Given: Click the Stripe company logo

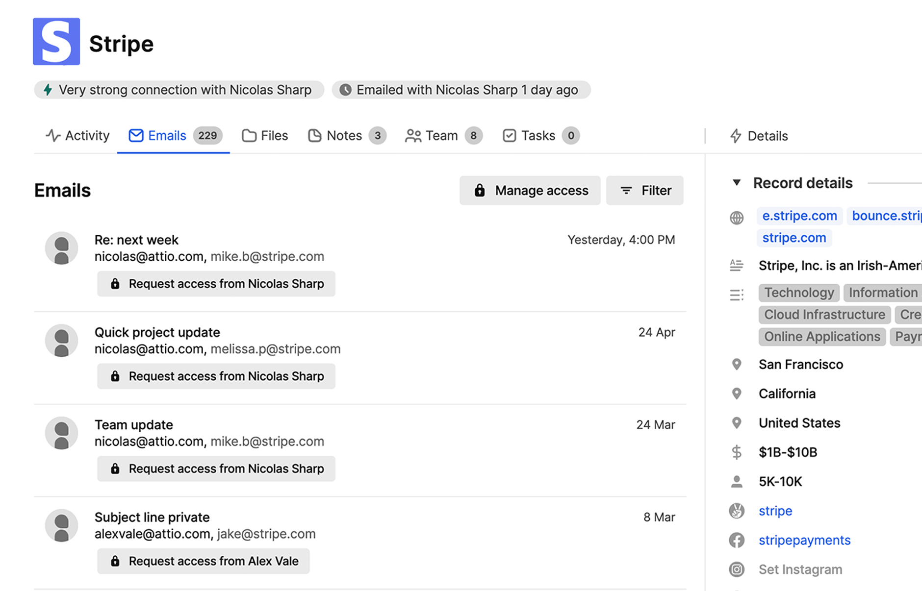Looking at the screenshot, I should click(56, 42).
